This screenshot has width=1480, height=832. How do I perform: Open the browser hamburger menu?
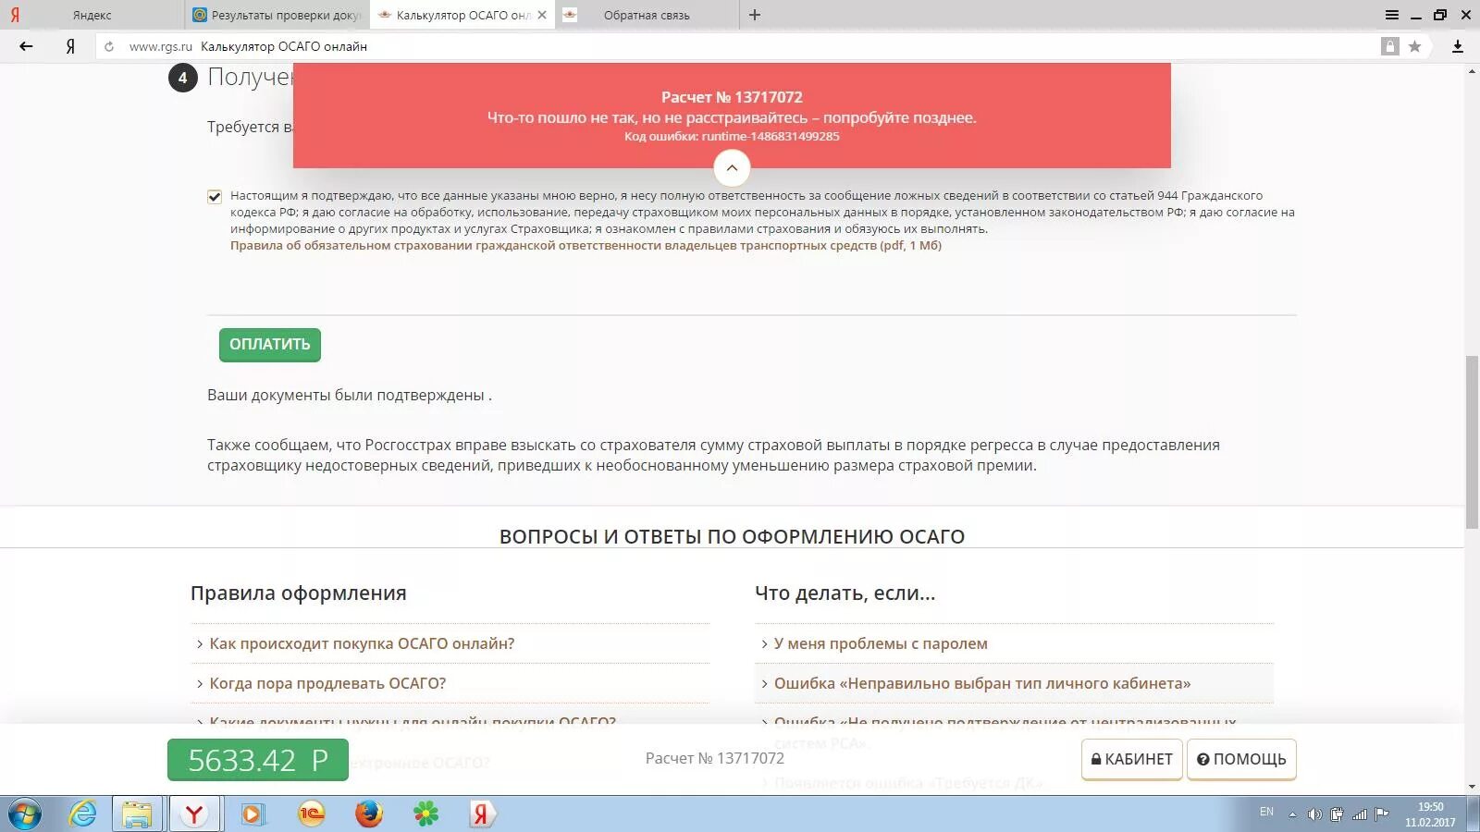tap(1391, 15)
